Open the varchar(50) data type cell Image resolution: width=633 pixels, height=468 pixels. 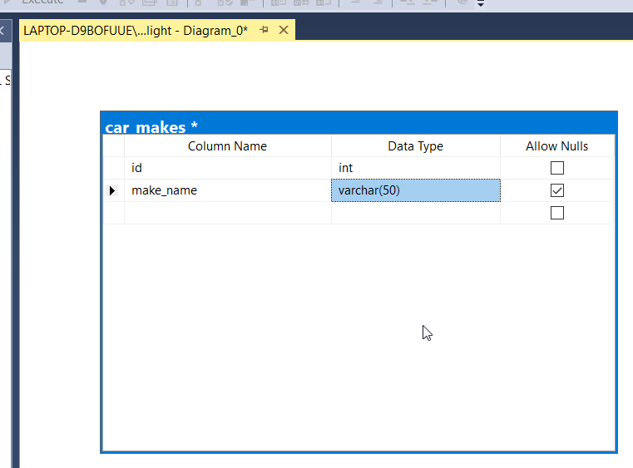(415, 190)
